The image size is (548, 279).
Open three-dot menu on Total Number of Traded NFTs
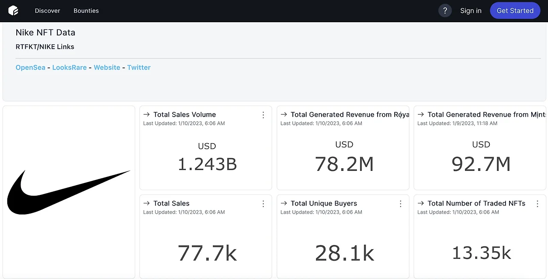(x=538, y=204)
